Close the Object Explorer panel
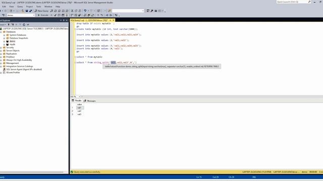 pos(67,20)
